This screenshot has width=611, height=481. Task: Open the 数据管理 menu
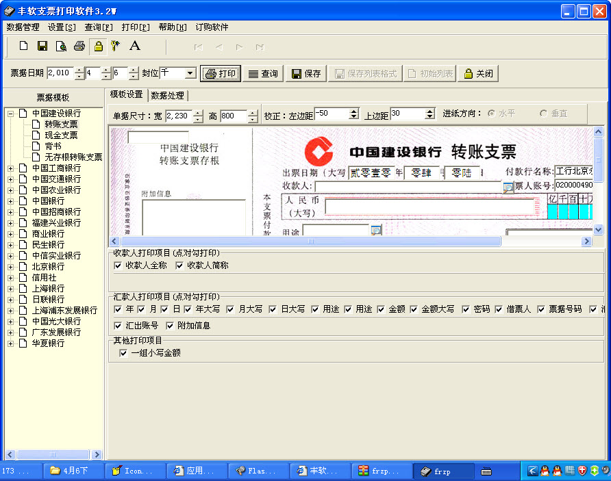[23, 27]
